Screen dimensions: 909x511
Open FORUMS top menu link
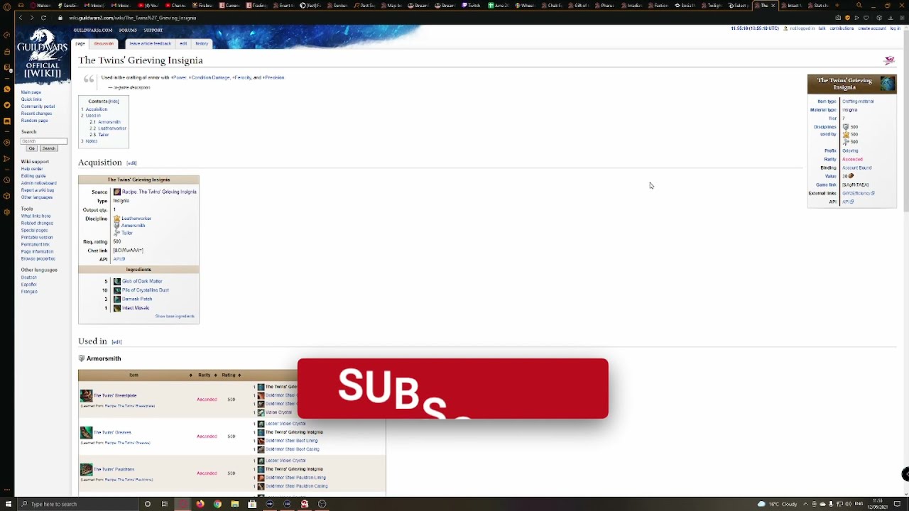[x=128, y=31]
